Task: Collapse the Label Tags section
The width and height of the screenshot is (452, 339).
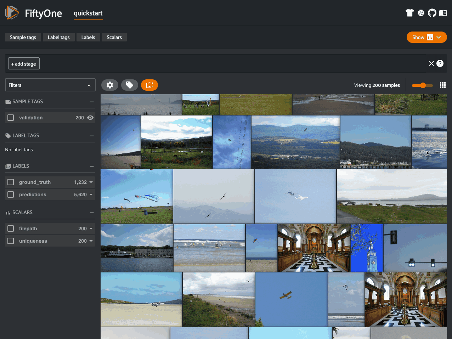Action: coord(92,136)
